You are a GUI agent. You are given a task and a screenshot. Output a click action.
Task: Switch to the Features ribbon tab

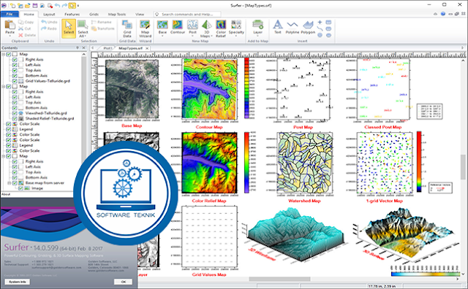72,14
